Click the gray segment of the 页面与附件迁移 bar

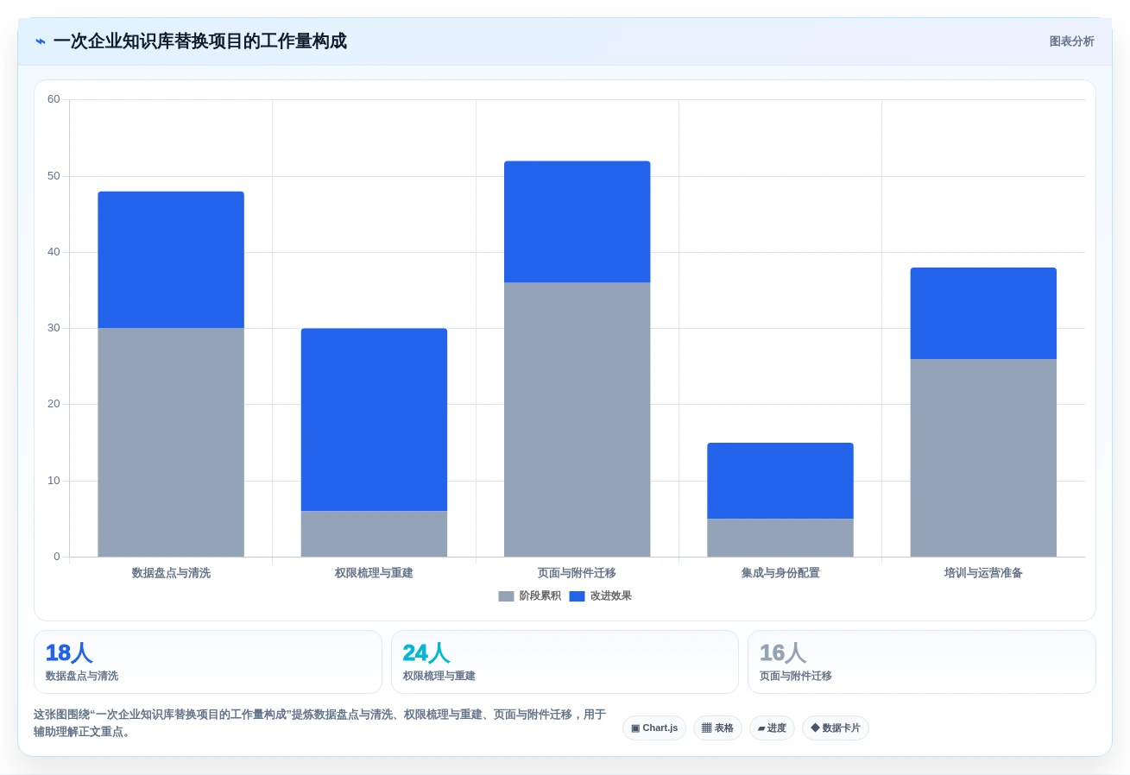point(578,419)
